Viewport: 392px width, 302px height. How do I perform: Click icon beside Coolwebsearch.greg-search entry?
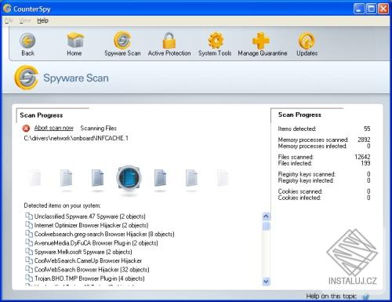click(29, 234)
